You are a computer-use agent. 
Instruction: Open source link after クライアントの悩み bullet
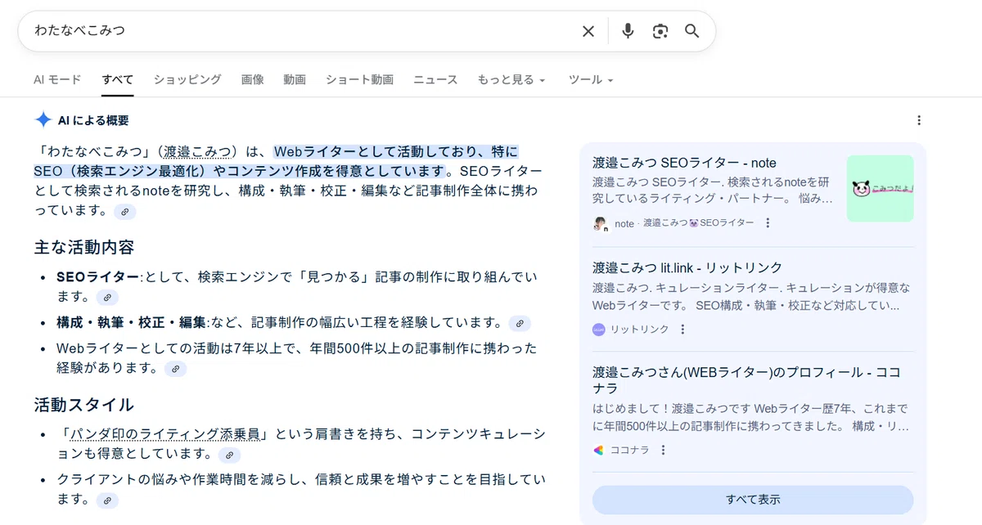coord(107,500)
